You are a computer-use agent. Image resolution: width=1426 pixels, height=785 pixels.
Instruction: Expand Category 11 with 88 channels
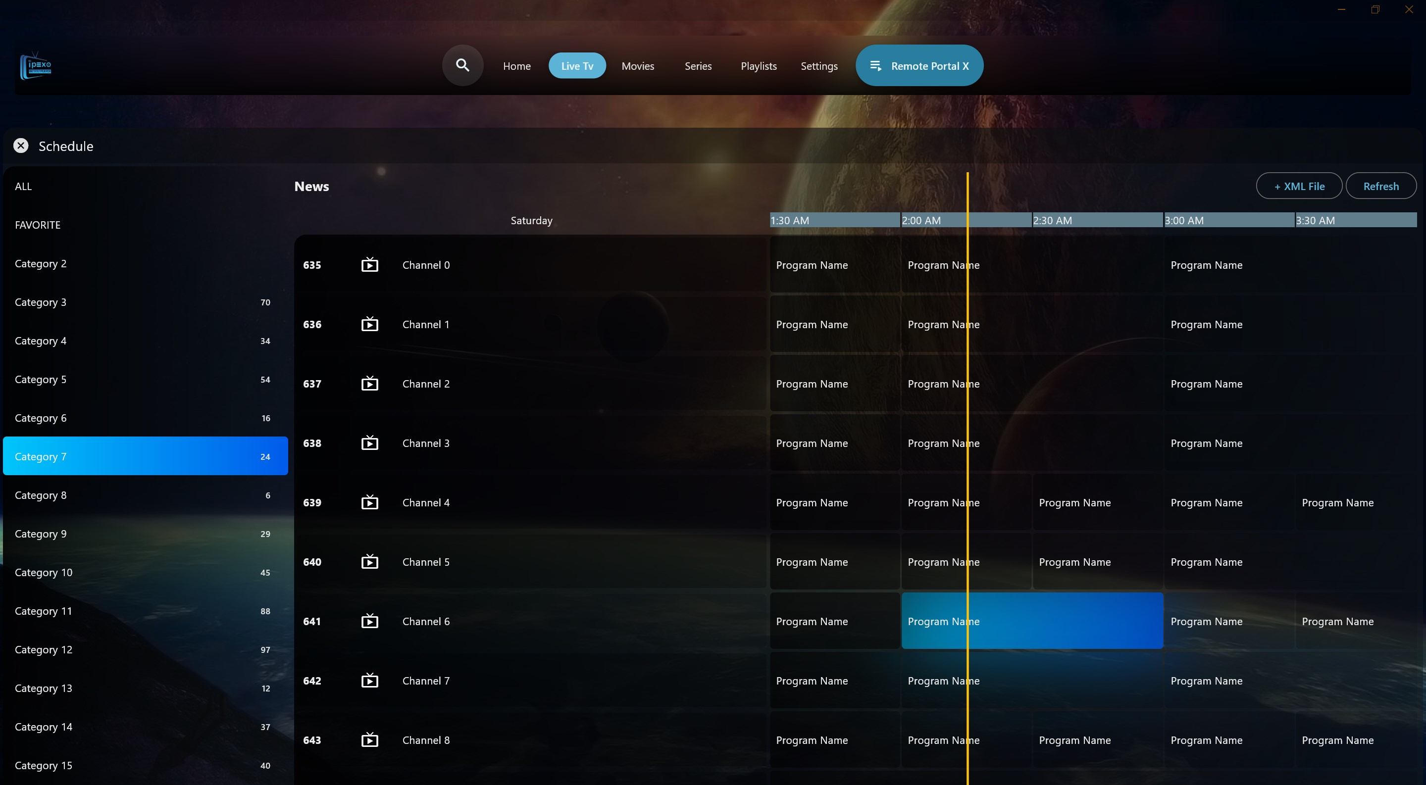coord(145,610)
